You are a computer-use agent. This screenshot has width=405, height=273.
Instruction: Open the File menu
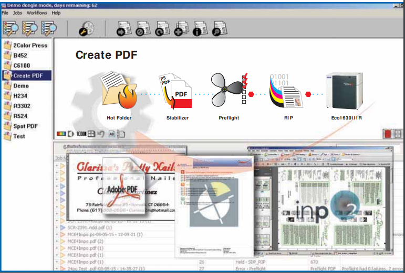(x=5, y=13)
